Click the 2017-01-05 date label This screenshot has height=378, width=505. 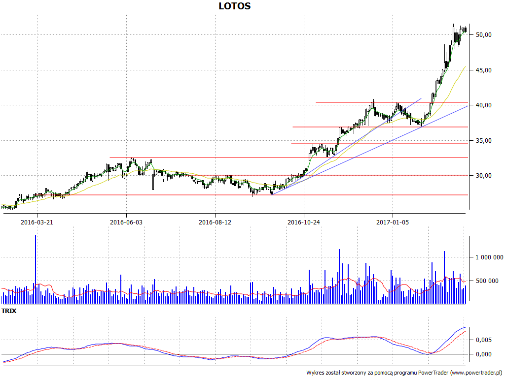[393, 222]
